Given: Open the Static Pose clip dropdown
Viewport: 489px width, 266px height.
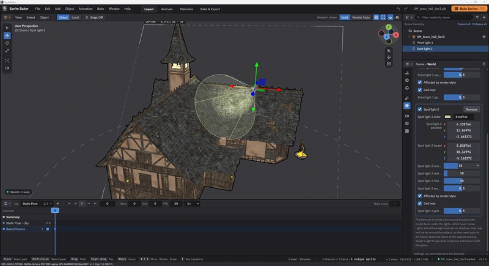Looking at the screenshot, I should coord(37,204).
